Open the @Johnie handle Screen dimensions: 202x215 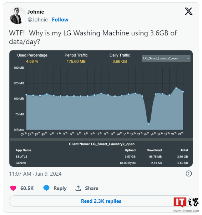pyautogui.click(x=37, y=20)
